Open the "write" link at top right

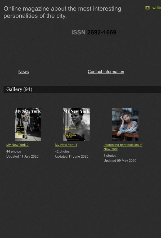(x=156, y=8)
